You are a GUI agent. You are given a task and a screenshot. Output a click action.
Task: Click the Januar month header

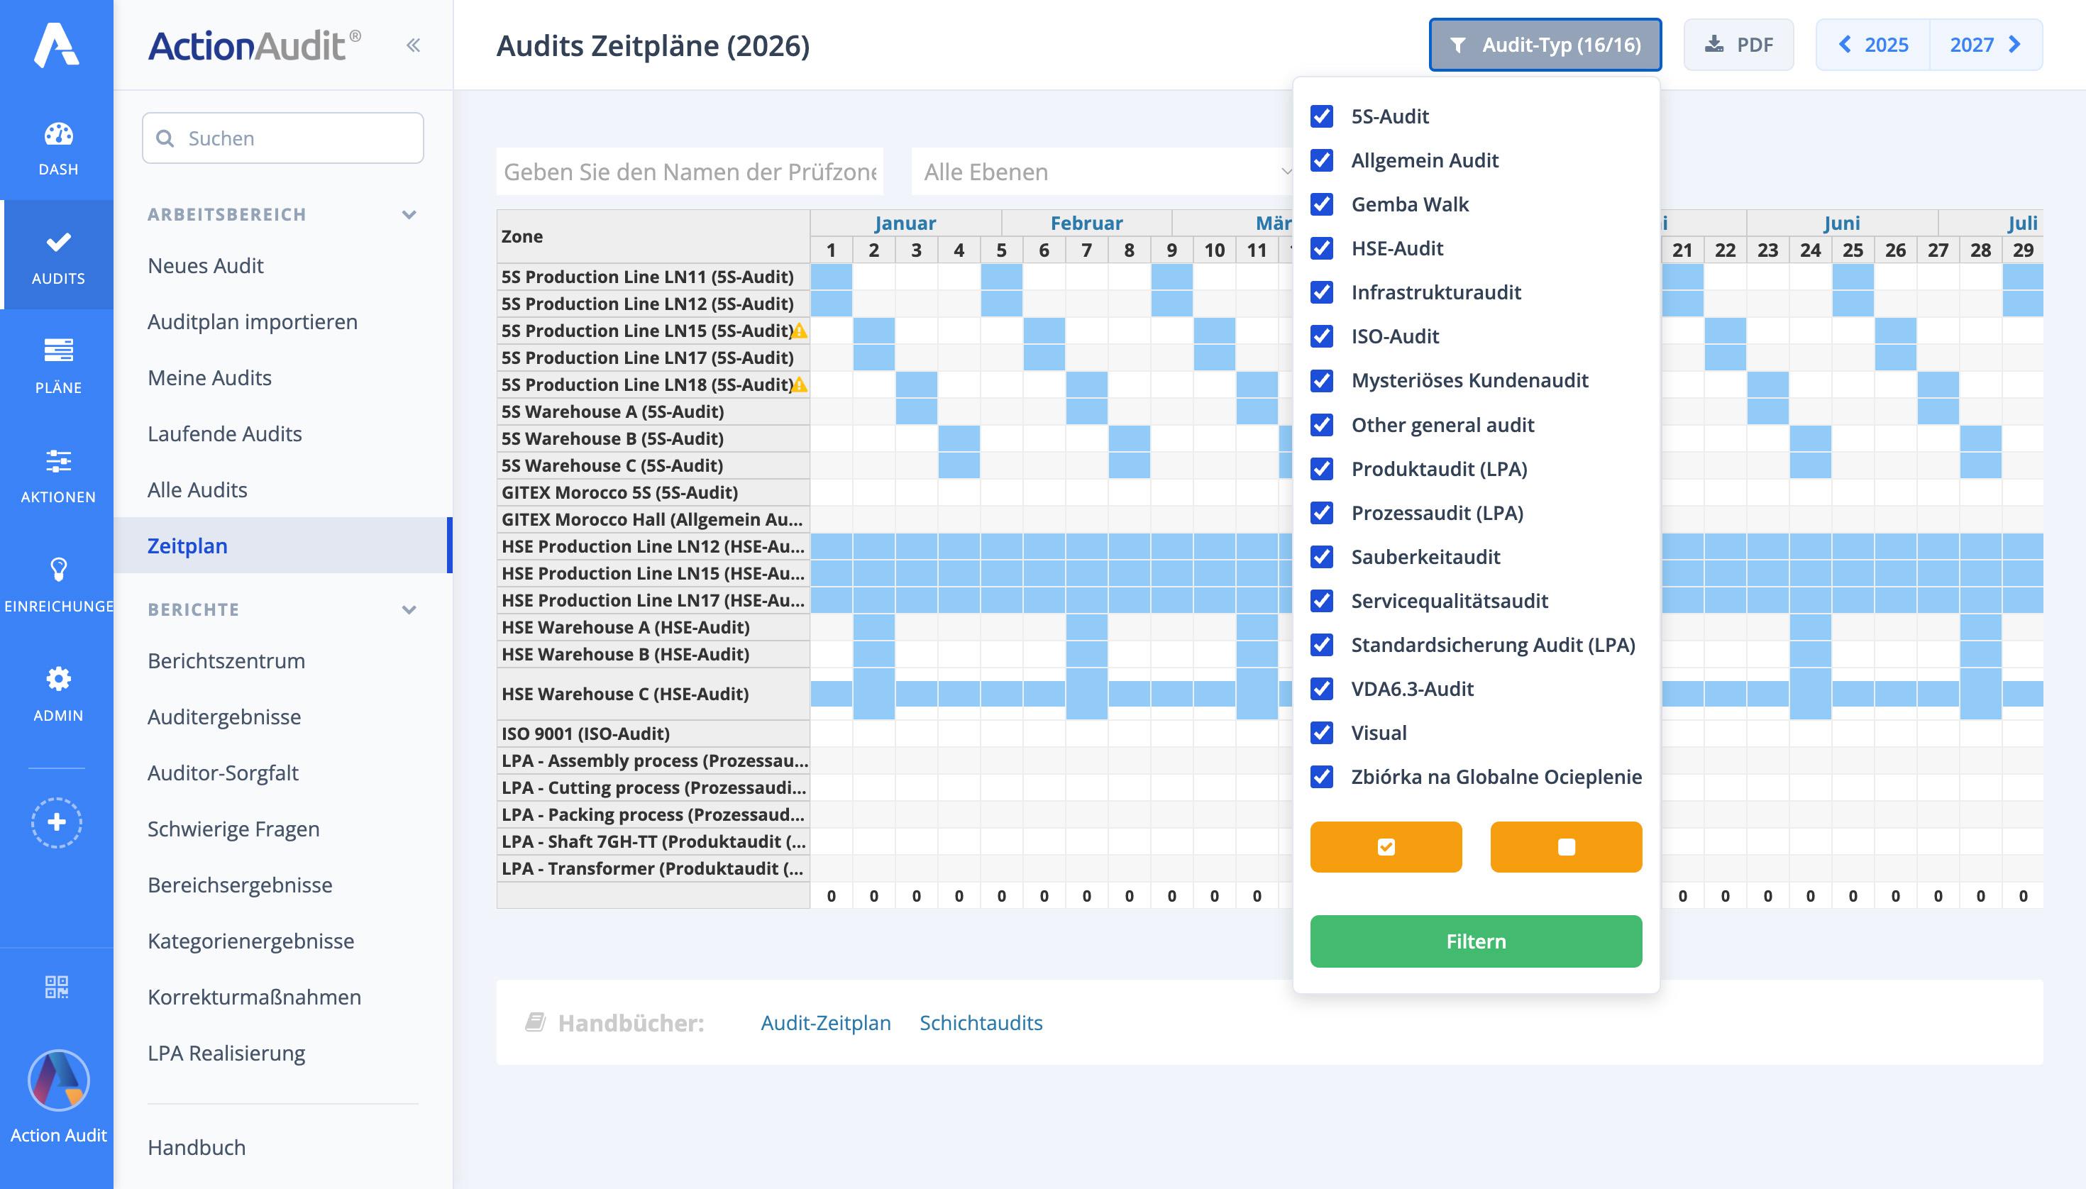pyautogui.click(x=905, y=223)
